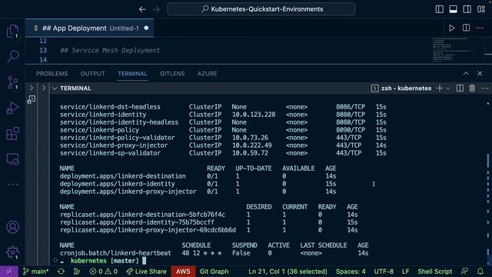Click the main* branch in status bar
Screen dimensions: 492x277
[36, 272]
